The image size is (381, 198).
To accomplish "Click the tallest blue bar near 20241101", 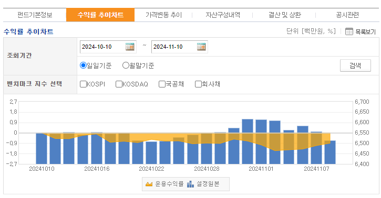I will (x=248, y=141).
